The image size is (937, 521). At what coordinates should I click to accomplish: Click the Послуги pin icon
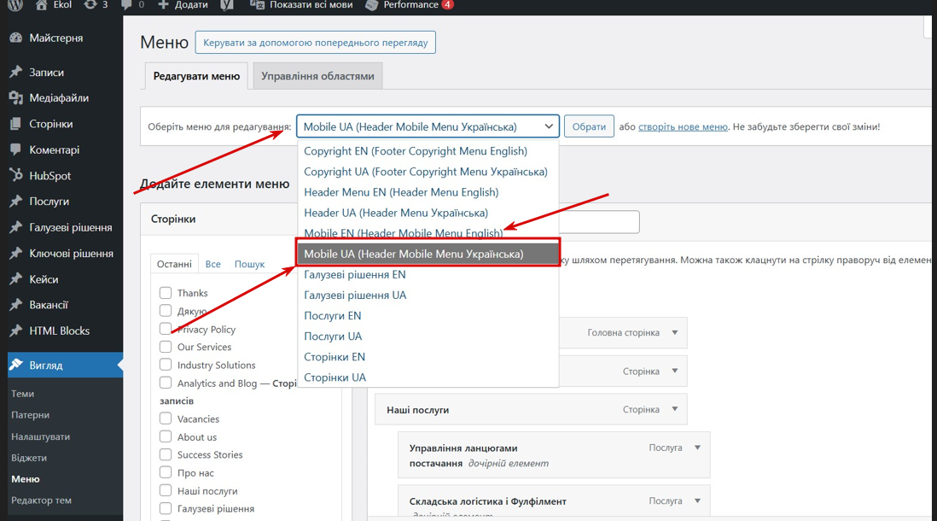[x=16, y=202]
